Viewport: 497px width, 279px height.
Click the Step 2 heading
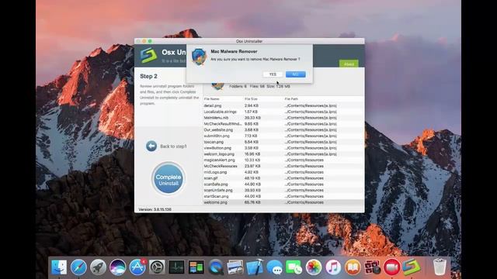(x=148, y=76)
